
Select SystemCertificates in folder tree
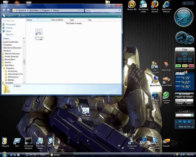[10, 42]
